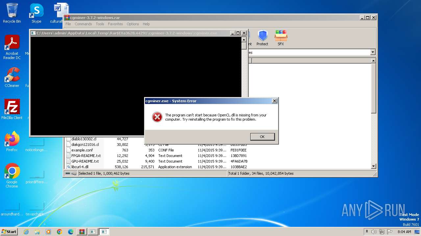Click the example.conf file icon
Image resolution: width=421 pixels, height=236 pixels.
pyautogui.click(x=68, y=150)
